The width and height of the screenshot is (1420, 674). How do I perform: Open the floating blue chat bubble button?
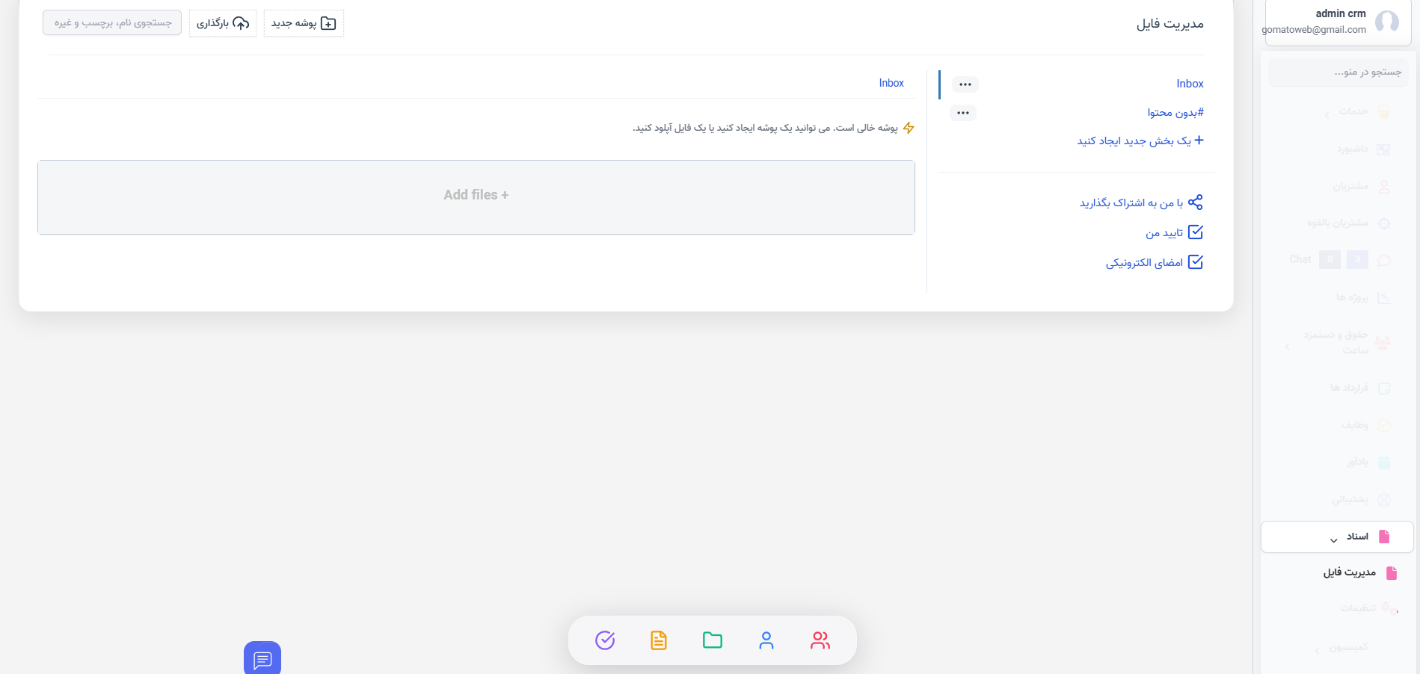(x=262, y=658)
